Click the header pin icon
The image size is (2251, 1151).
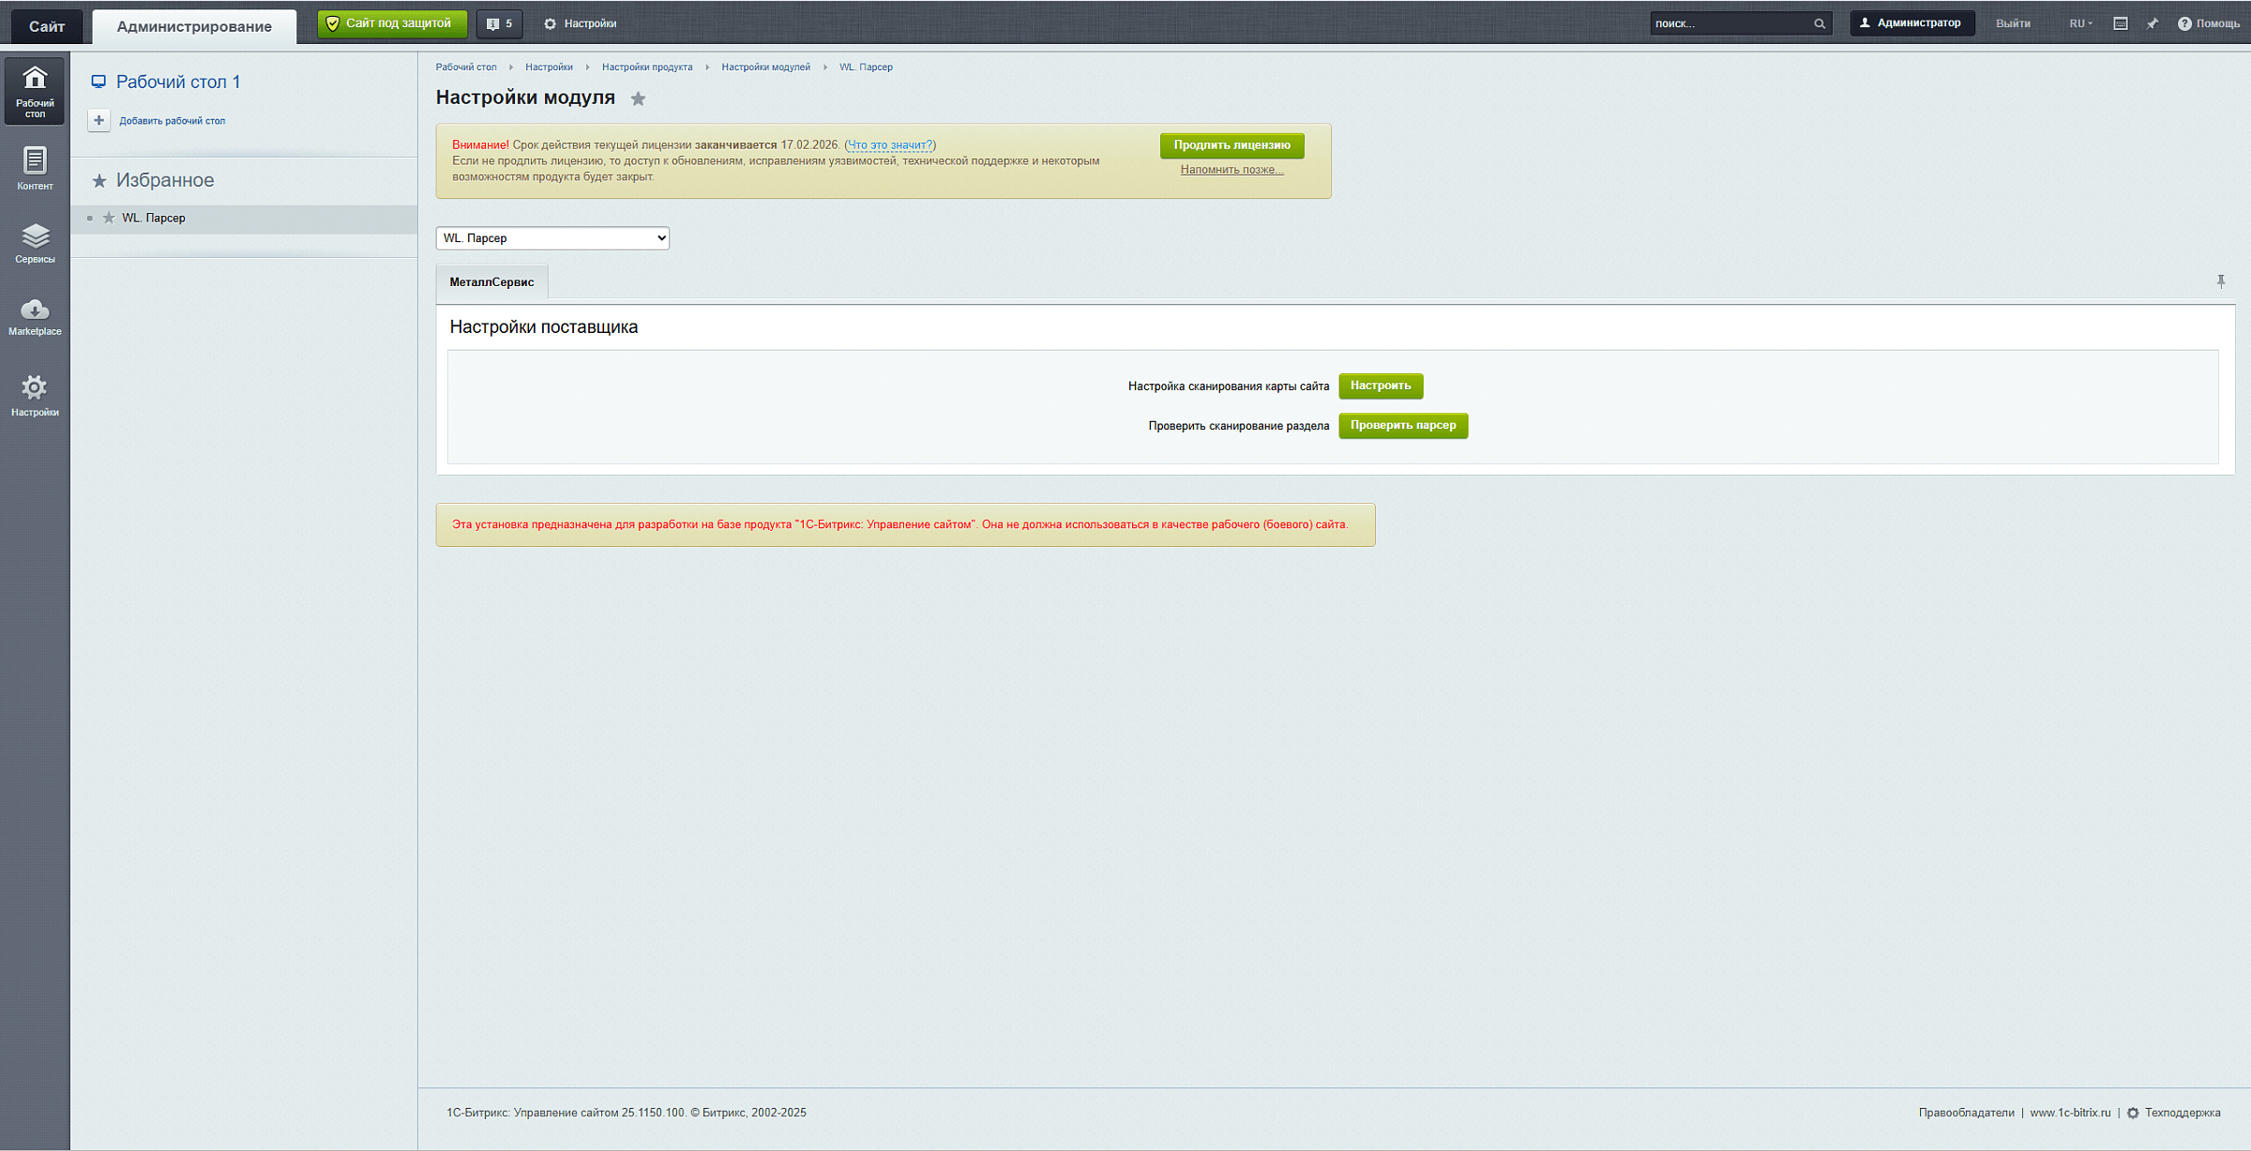(2152, 23)
